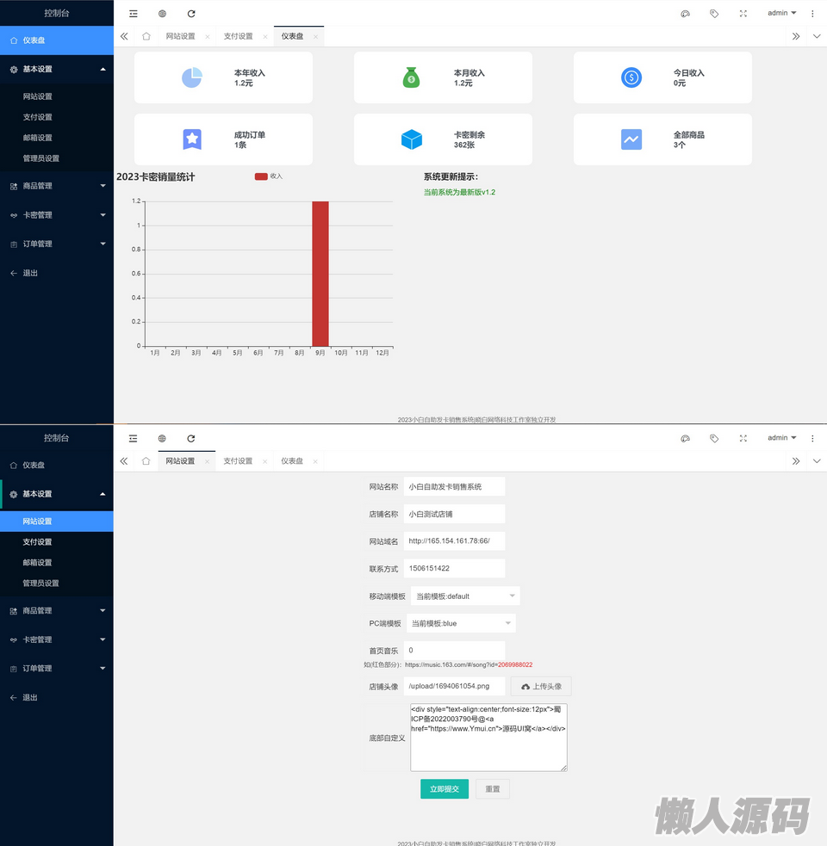Focus the 店铺名称 input field
Image resolution: width=827 pixels, height=846 pixels.
click(x=454, y=514)
